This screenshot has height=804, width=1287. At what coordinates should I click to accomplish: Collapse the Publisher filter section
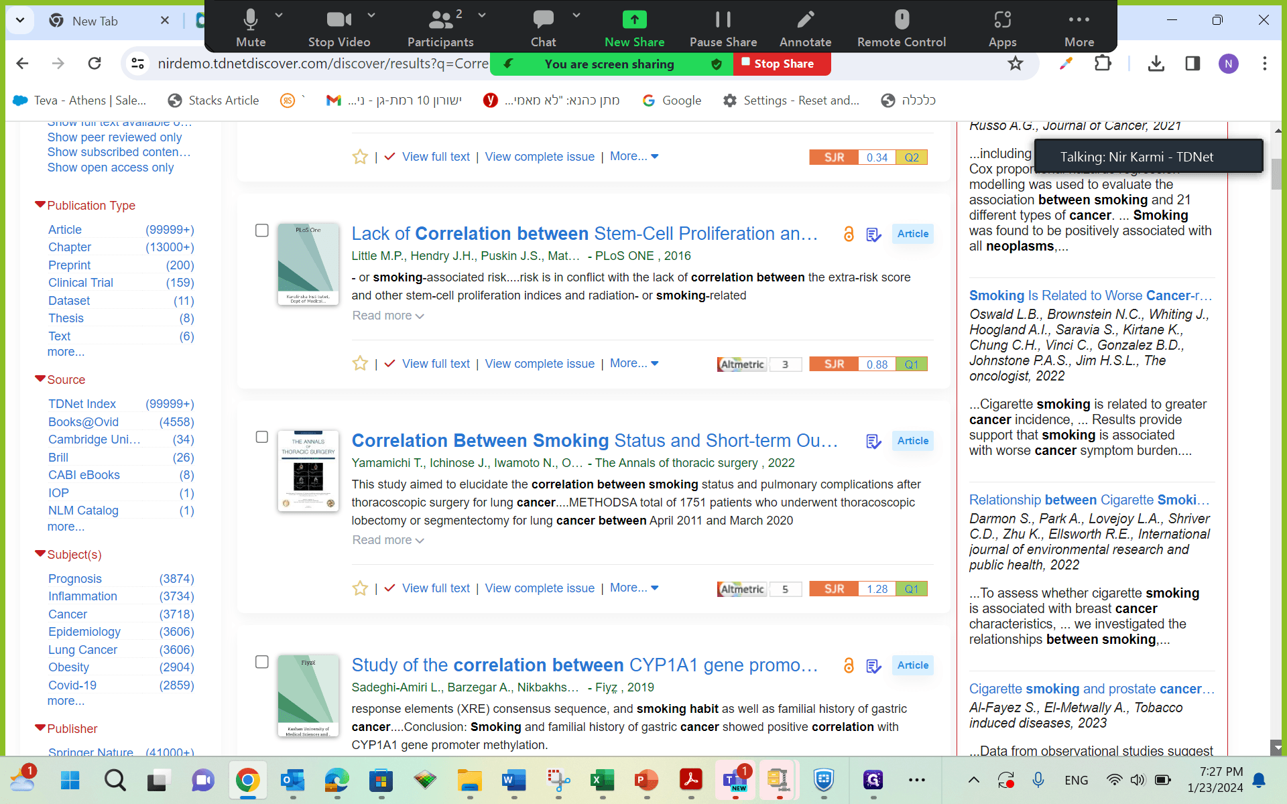(x=40, y=728)
